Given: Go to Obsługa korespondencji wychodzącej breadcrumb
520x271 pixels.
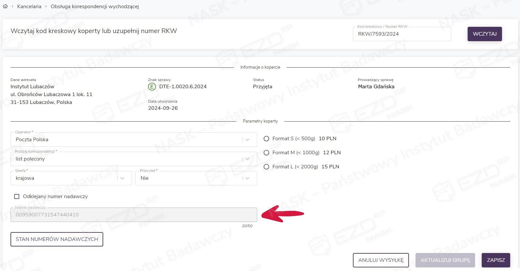Looking at the screenshot, I should (x=95, y=7).
